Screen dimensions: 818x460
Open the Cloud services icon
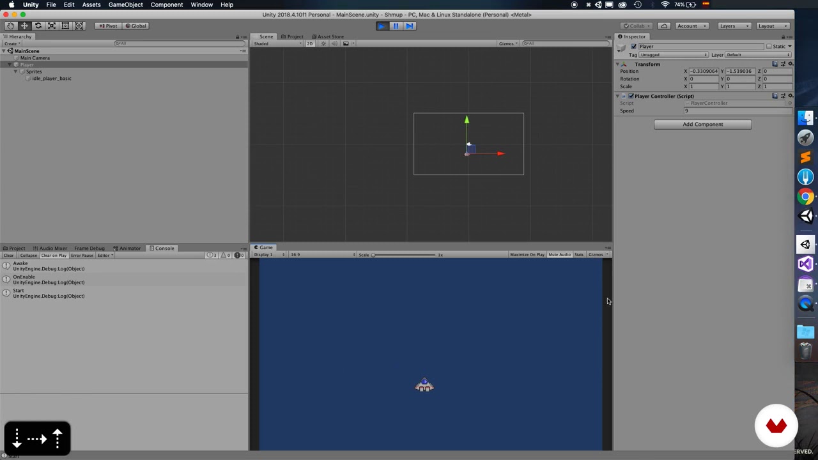pos(664,26)
